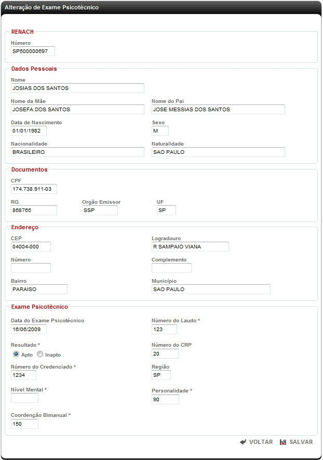Click the Data de Nascimento field
This screenshot has width=323, height=460.
click(29, 130)
